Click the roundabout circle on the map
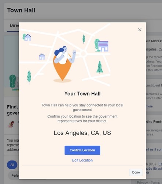Image resolution: width=162 pixels, height=184 pixels. 84,54
